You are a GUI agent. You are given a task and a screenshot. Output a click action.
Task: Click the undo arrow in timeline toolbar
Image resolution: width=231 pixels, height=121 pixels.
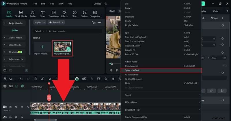pos(21,79)
